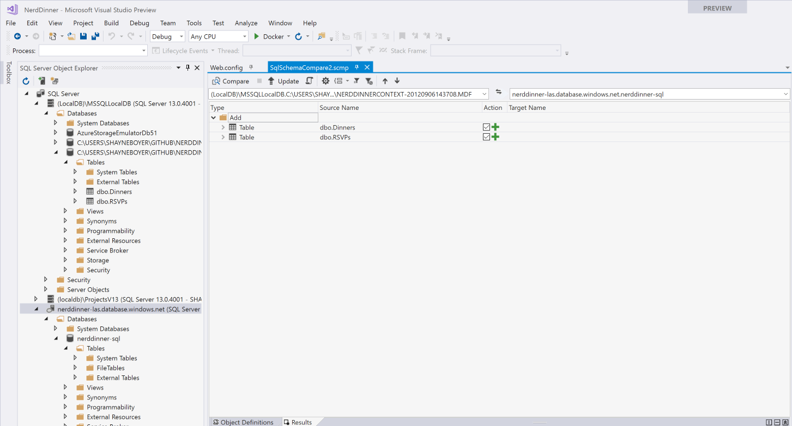Viewport: 792px width, 426px height.
Task: Open Docker launch target dropdown arrow
Action: click(x=288, y=36)
